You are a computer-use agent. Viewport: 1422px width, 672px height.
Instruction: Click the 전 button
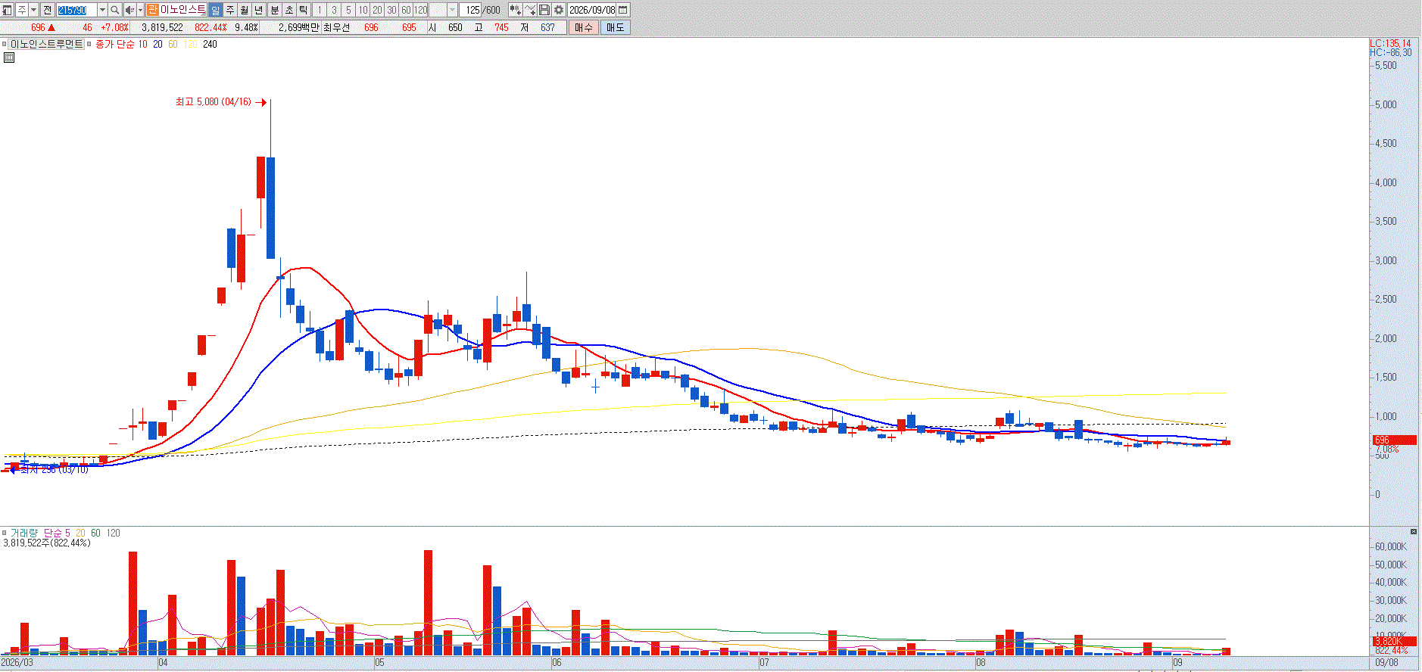(x=47, y=10)
